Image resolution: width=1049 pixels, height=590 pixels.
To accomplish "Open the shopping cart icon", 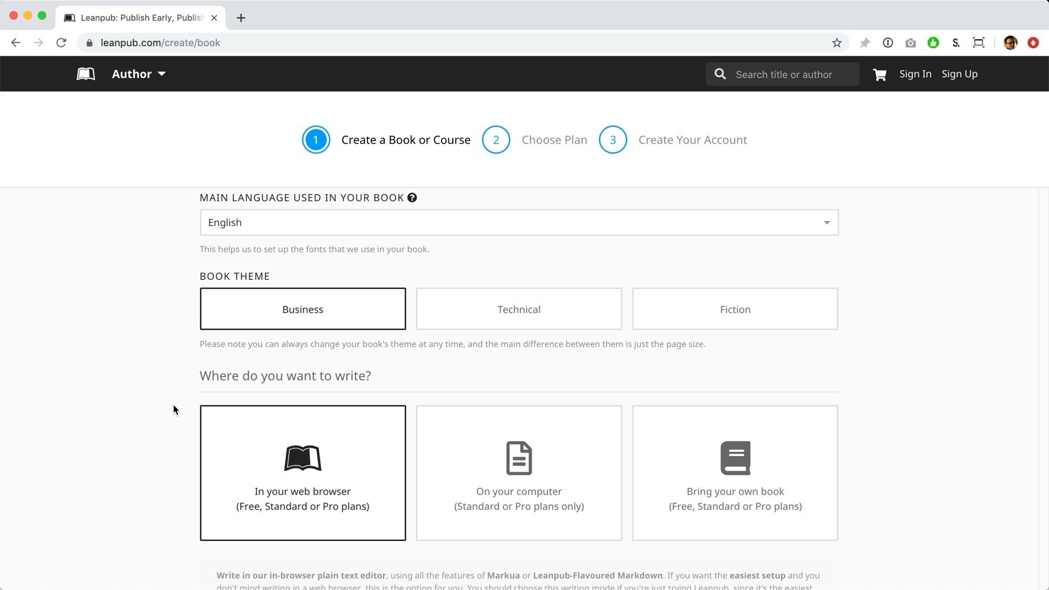I will point(880,74).
